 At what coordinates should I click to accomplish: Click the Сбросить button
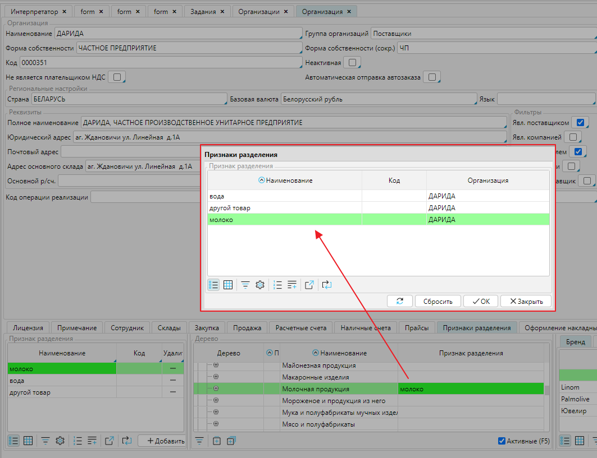(438, 301)
